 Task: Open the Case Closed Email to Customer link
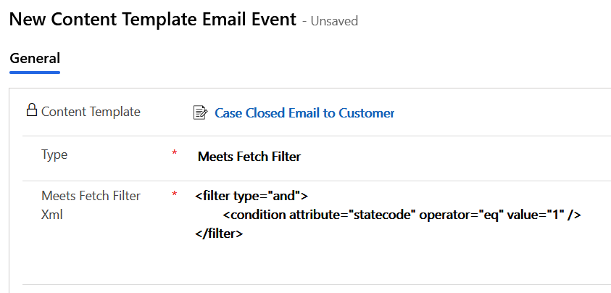(x=304, y=112)
